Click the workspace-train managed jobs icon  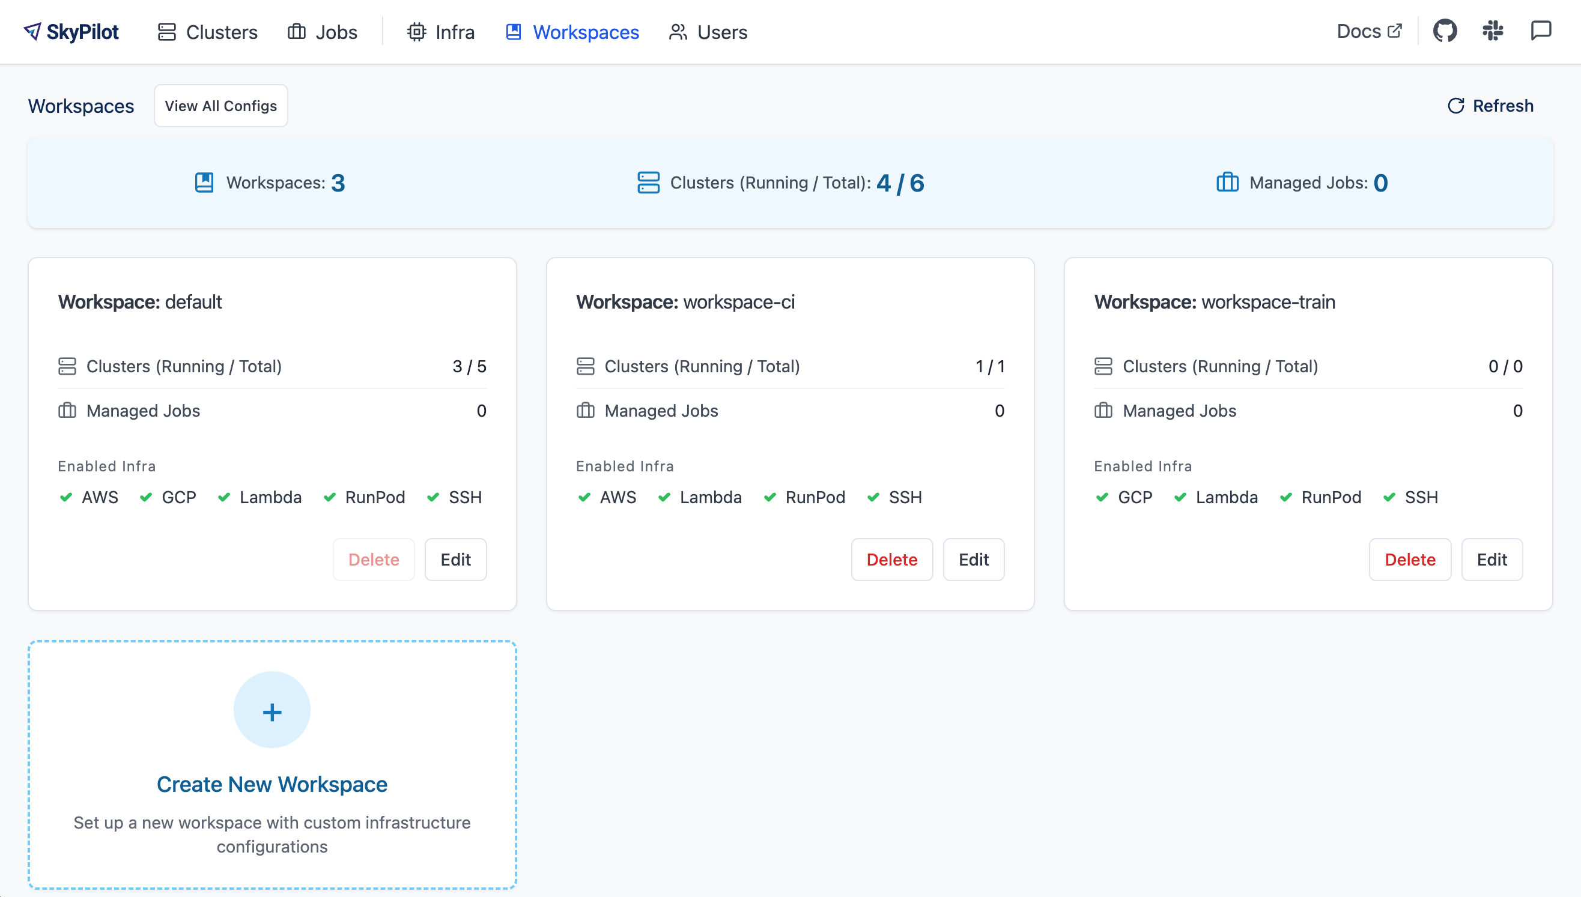click(x=1103, y=411)
